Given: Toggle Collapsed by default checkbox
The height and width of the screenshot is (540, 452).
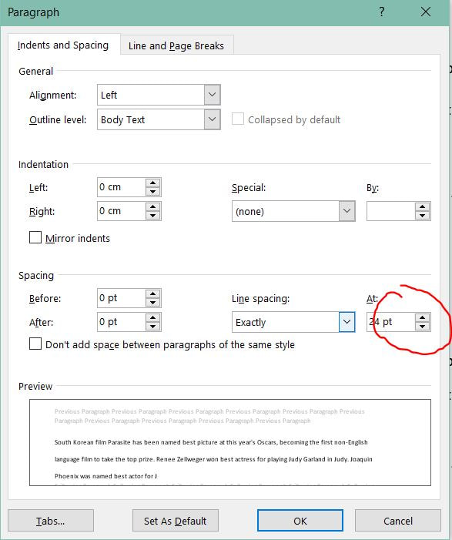Looking at the screenshot, I should pyautogui.click(x=238, y=119).
